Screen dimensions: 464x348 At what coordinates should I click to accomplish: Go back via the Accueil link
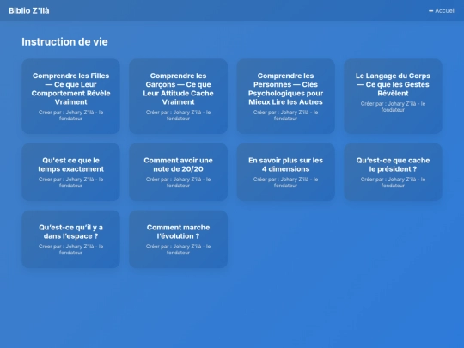coord(442,10)
